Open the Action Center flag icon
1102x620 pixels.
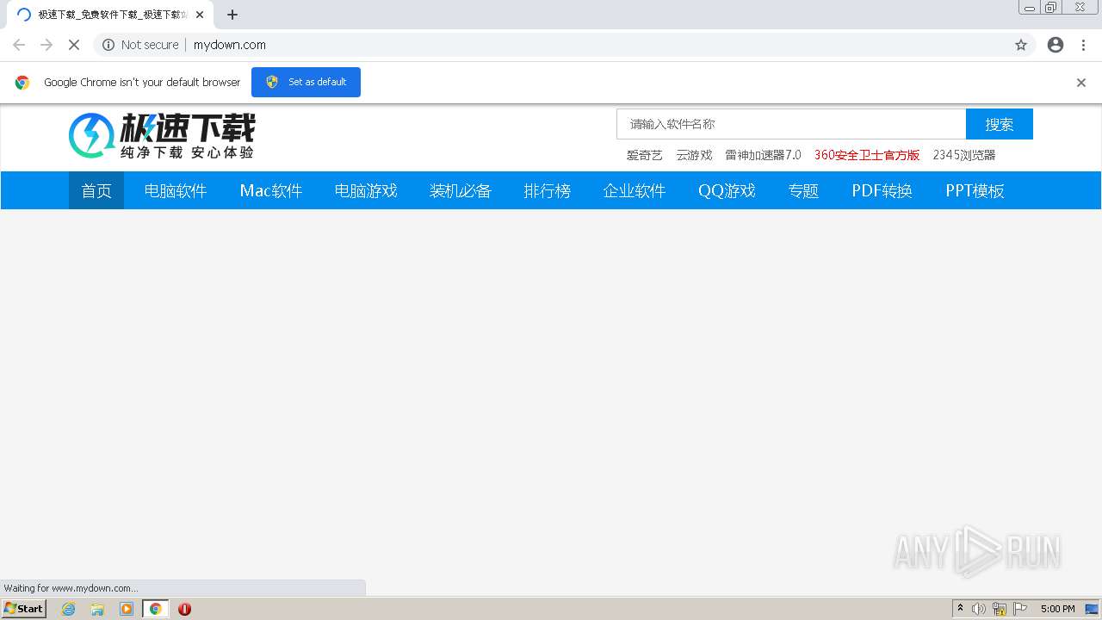click(x=1020, y=609)
